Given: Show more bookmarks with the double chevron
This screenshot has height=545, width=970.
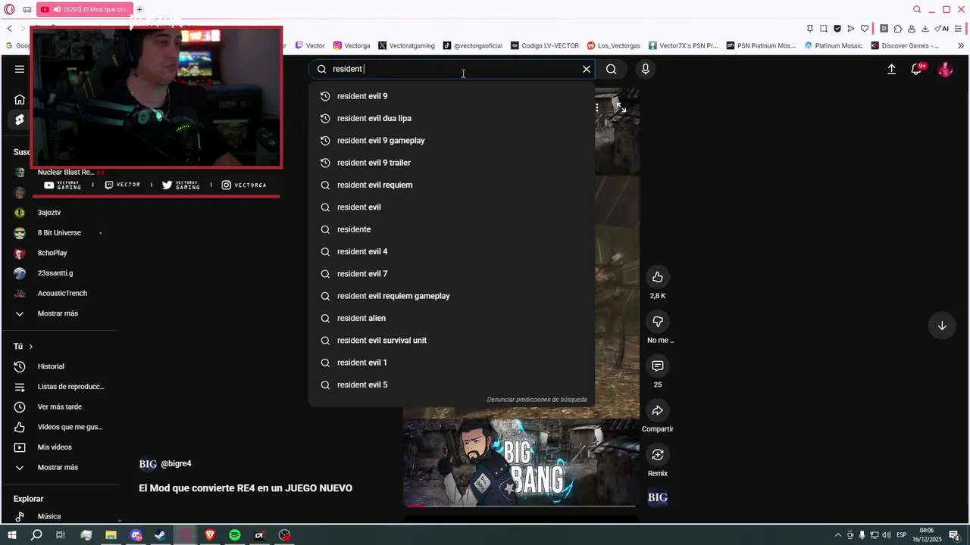Looking at the screenshot, I should tap(961, 45).
